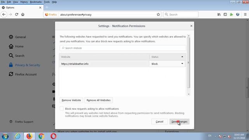Viewport: 249px width, 140px height.
Task: Reload the page with the refresh icon
Action: click(16, 14)
